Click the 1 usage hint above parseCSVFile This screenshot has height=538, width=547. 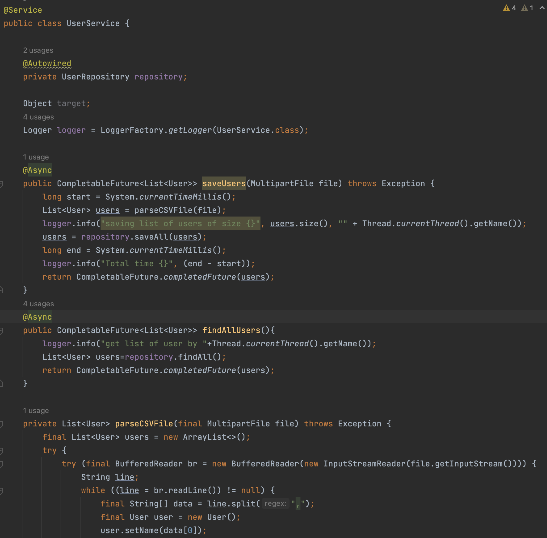coord(36,410)
